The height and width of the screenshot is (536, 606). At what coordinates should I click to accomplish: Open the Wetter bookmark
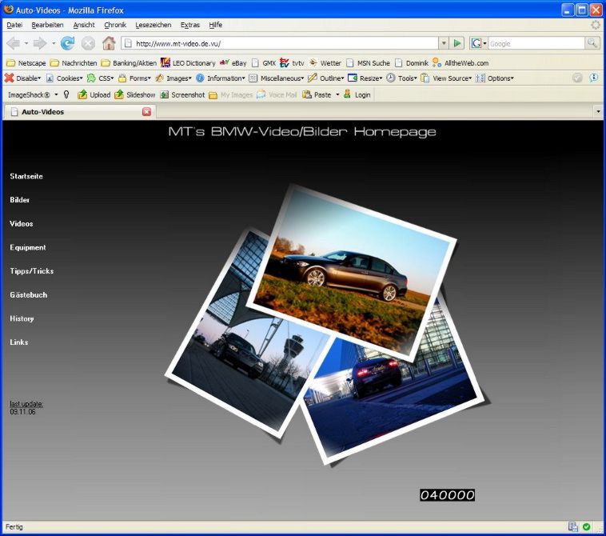pyautogui.click(x=325, y=62)
